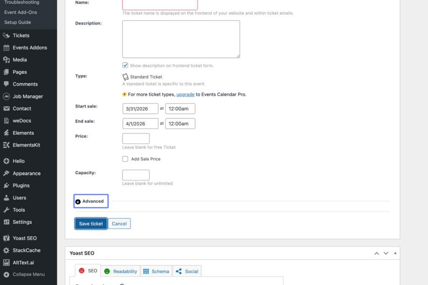
Task: Move Yoast SEO panel down
Action: [x=386, y=253]
